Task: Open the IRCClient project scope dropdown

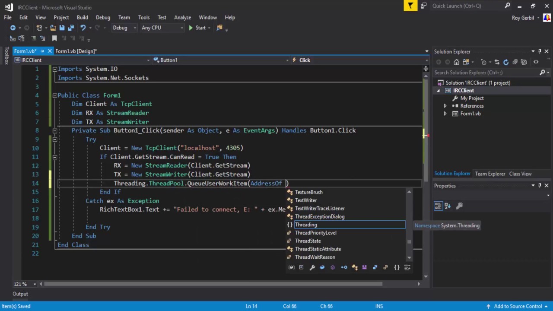Action: click(82, 60)
